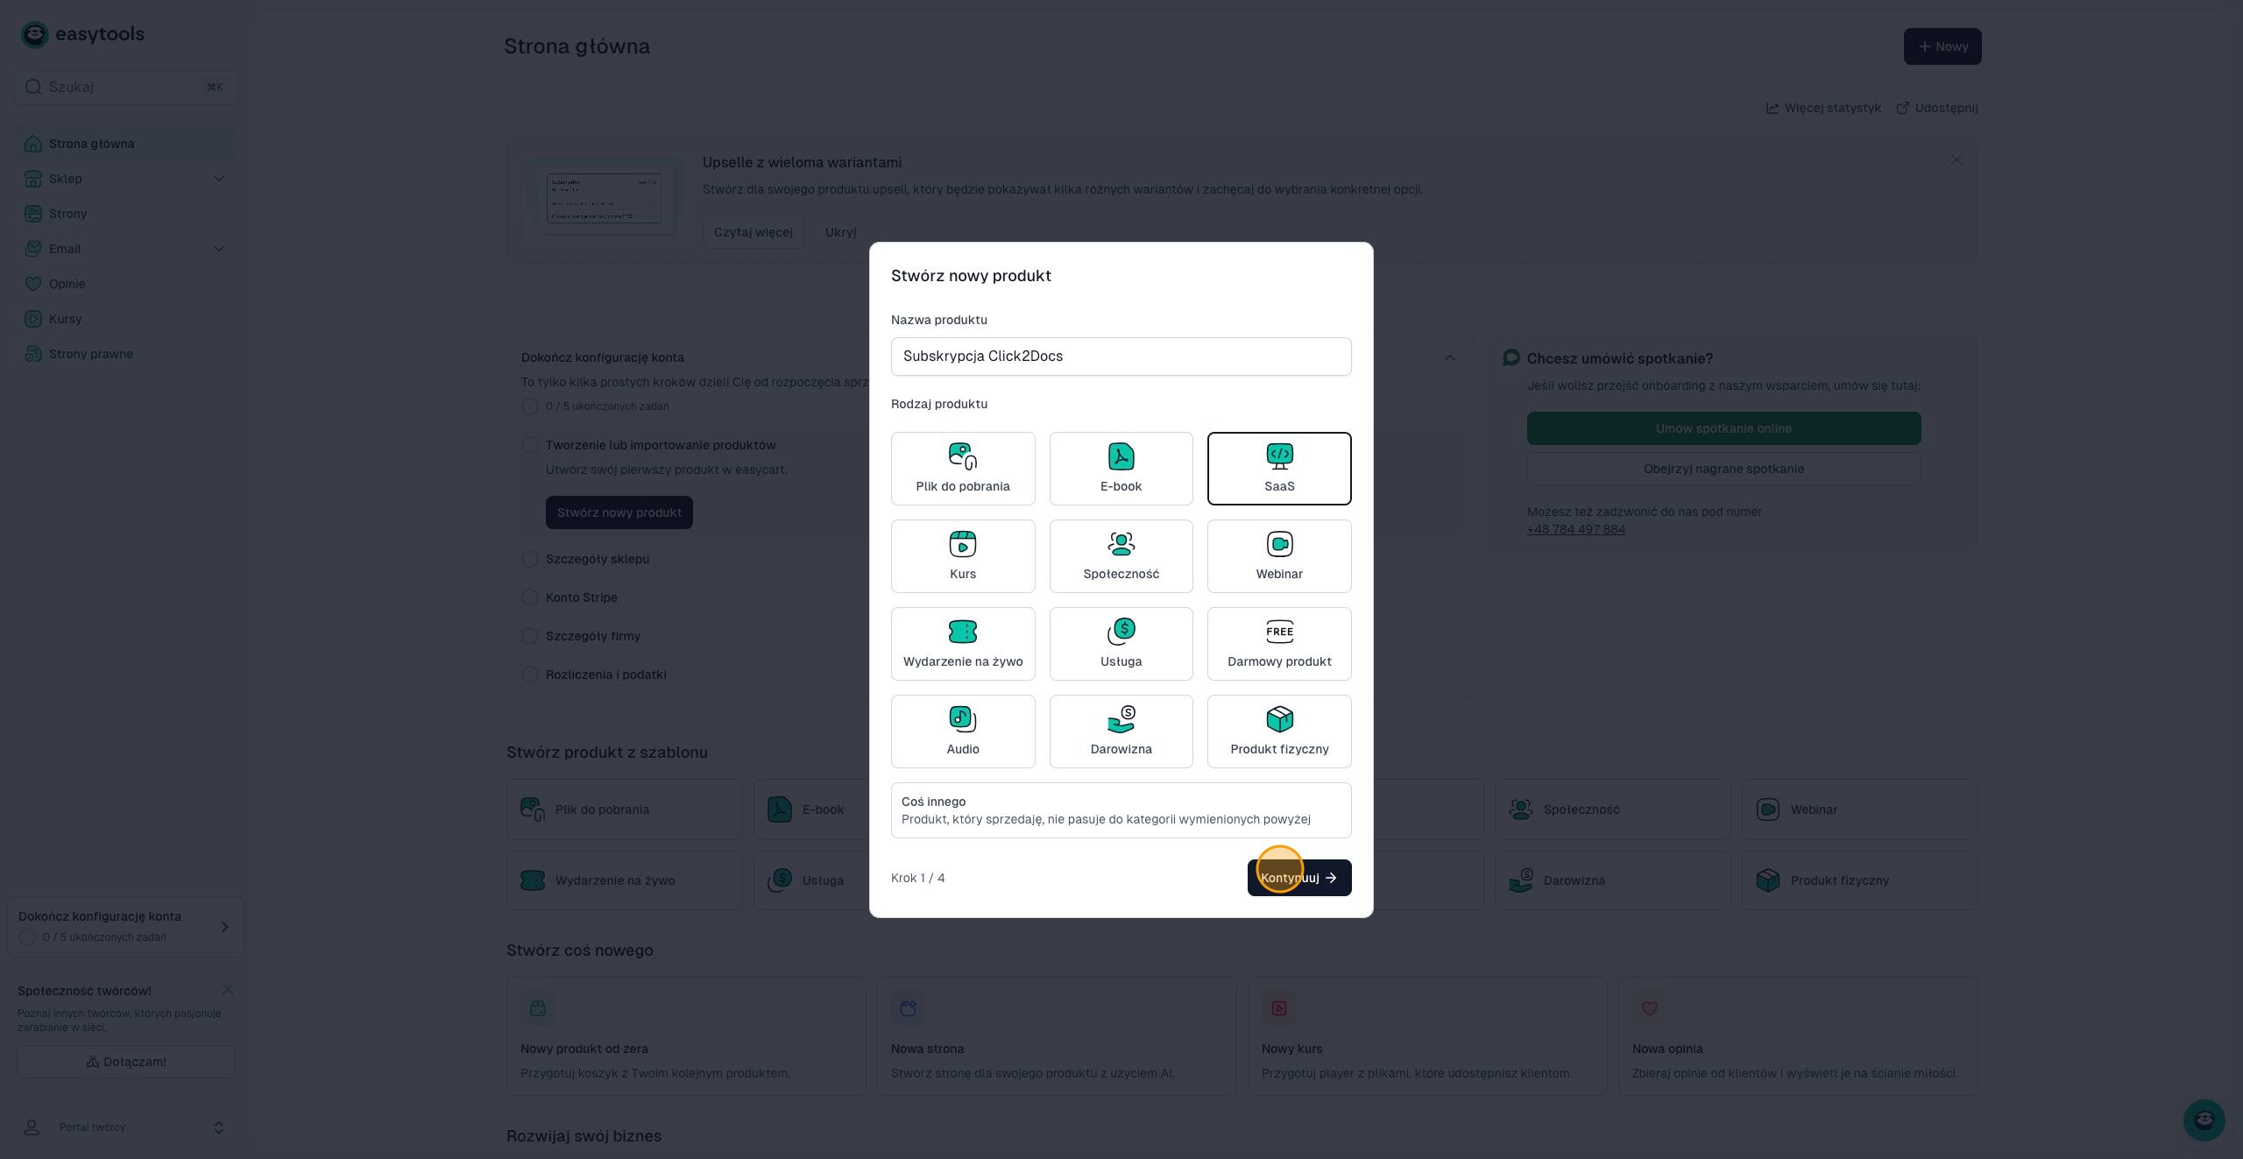The width and height of the screenshot is (2243, 1159).
Task: Click the Nowy button at top
Action: [x=1942, y=46]
